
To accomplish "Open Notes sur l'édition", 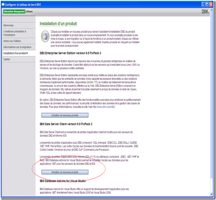I will coord(12,41).
